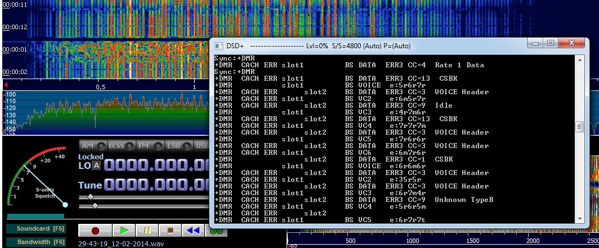The height and width of the screenshot is (248, 599).
Task: Click the 'e:6r7r7t' VC5 log entry
Action: click(x=320, y=220)
